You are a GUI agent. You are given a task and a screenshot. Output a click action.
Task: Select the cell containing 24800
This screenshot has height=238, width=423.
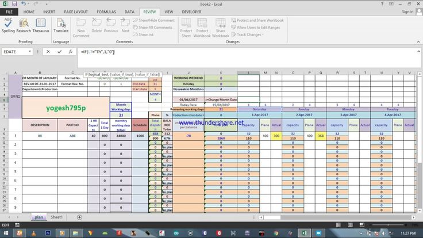pyautogui.click(x=121, y=136)
